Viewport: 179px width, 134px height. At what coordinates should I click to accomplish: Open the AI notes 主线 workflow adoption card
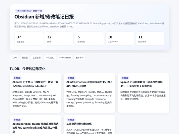(x=35, y=93)
